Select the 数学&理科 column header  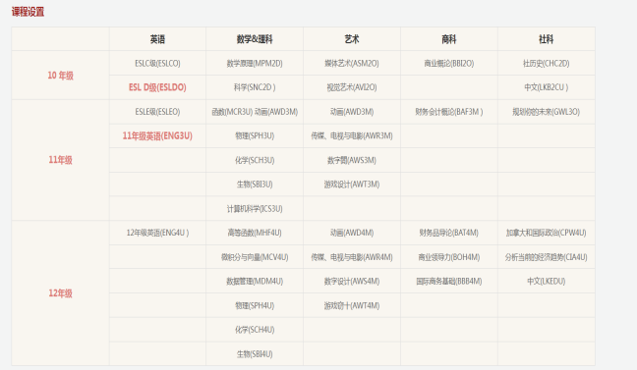255,39
